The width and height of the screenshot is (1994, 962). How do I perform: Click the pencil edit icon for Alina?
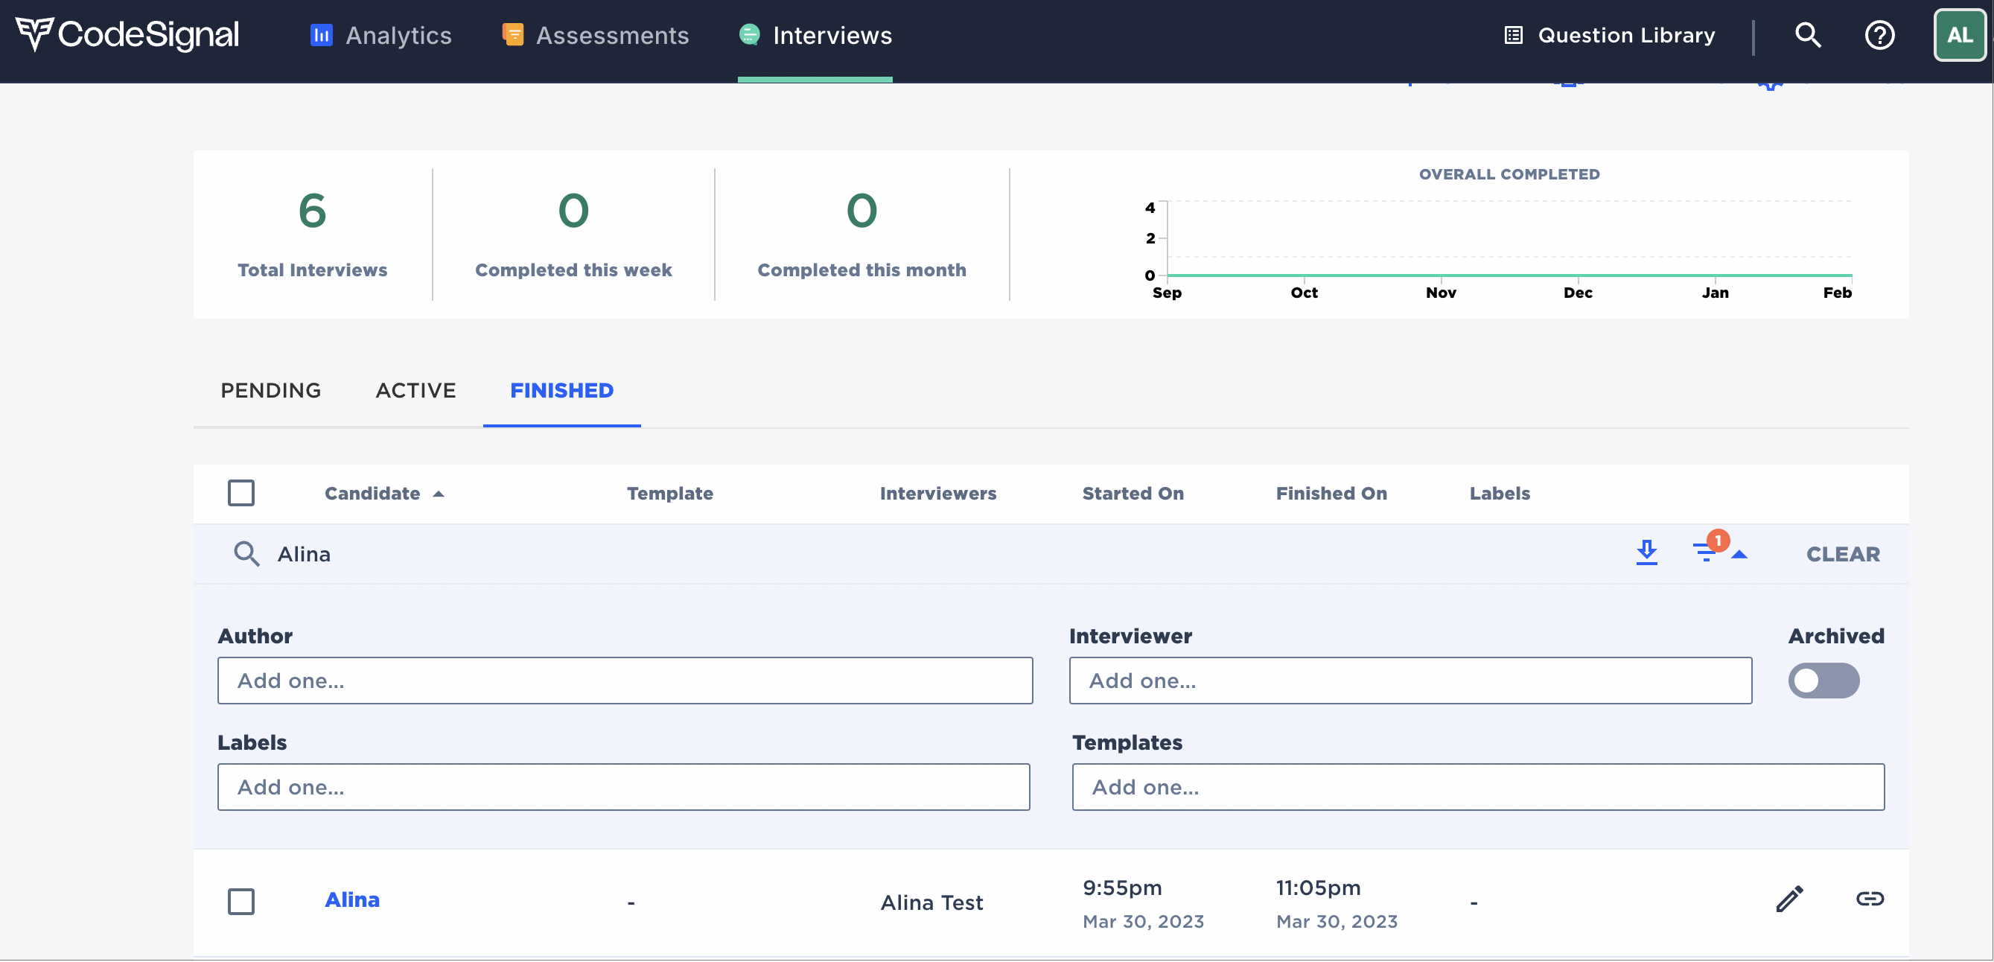(x=1789, y=899)
